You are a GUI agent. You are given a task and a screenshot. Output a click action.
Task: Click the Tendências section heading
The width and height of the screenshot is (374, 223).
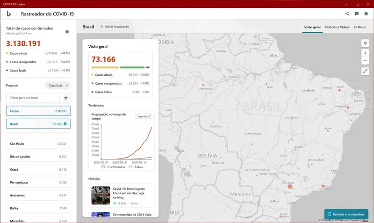click(x=96, y=105)
